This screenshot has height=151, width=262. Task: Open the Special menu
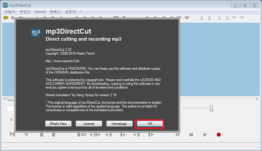pos(40,12)
